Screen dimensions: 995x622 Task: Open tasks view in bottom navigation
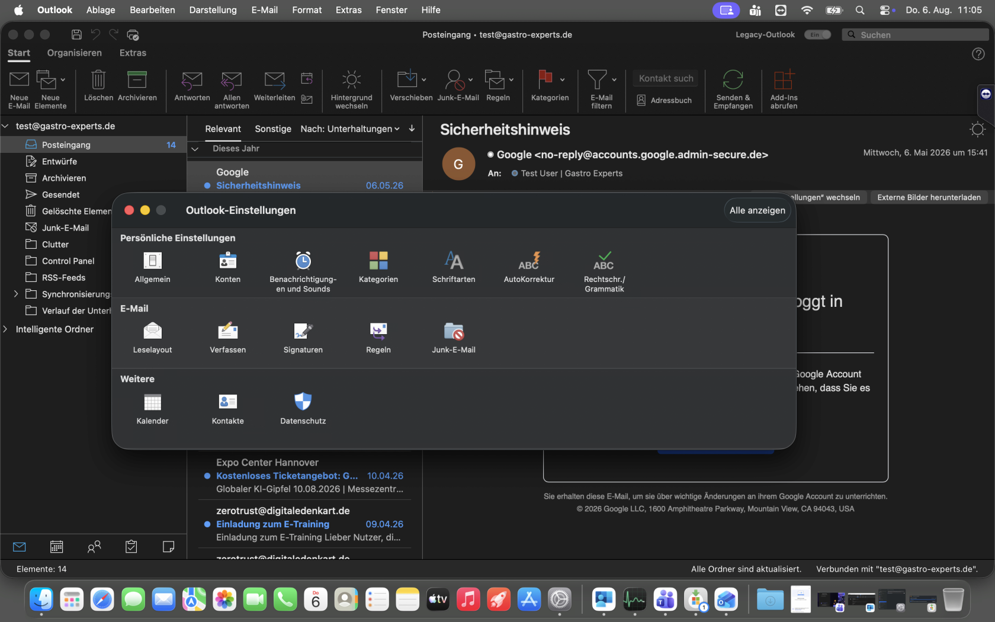(131, 547)
